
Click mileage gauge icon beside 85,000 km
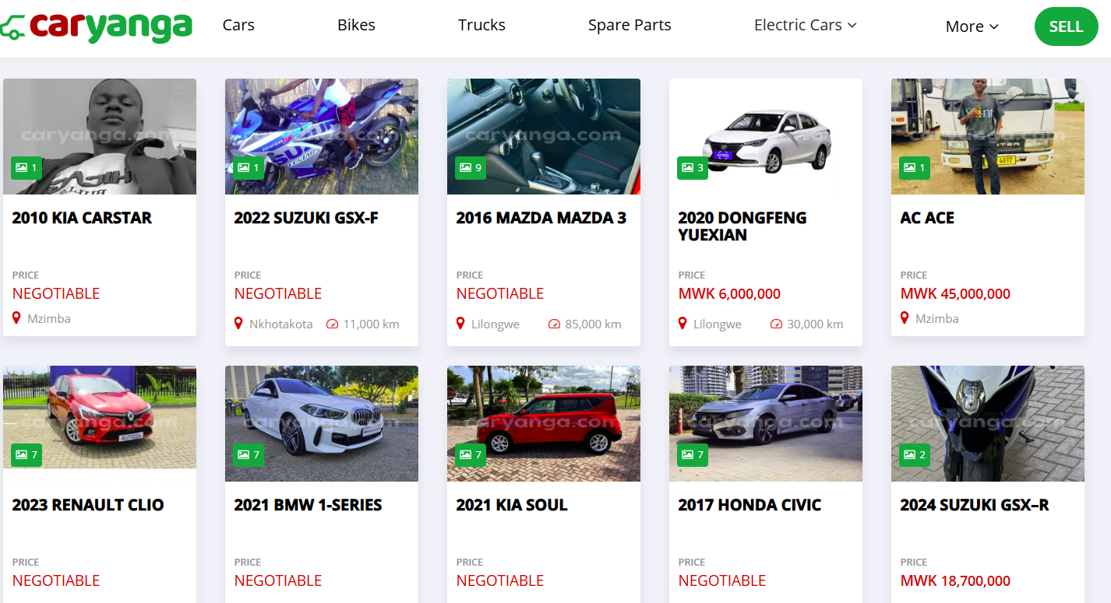(x=555, y=324)
